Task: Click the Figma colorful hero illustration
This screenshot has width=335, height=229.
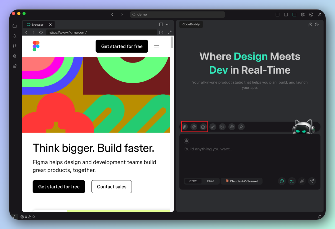Action: [x=96, y=95]
